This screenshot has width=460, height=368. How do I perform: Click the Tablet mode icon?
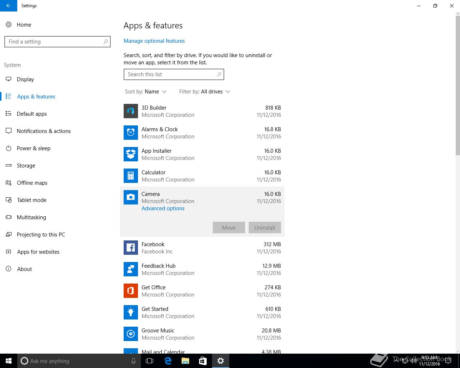[x=9, y=200]
